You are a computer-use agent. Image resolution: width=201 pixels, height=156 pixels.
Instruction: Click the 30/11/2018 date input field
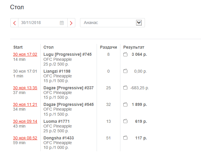tap(39, 23)
